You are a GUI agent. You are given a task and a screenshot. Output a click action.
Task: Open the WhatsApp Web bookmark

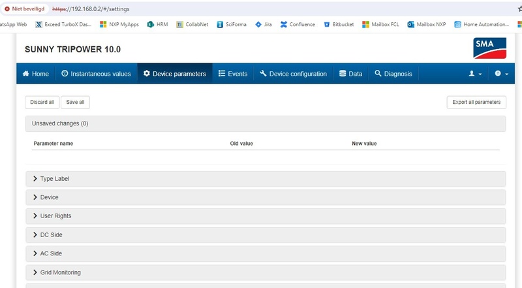coord(12,24)
